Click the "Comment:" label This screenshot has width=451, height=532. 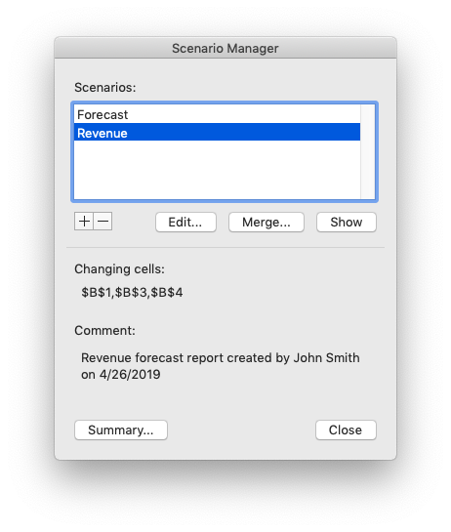point(104,331)
